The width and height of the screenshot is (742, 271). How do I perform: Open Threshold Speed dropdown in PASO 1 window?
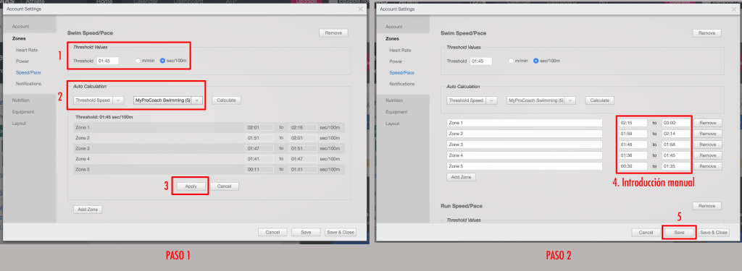pos(99,100)
